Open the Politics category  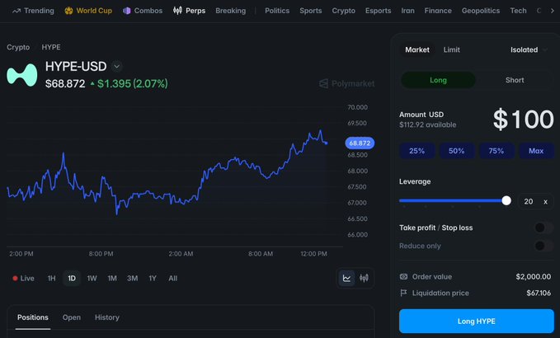[277, 11]
